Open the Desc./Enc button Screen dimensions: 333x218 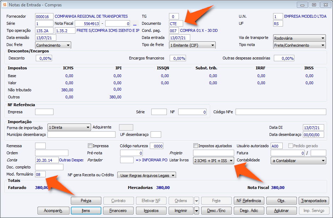(216, 211)
